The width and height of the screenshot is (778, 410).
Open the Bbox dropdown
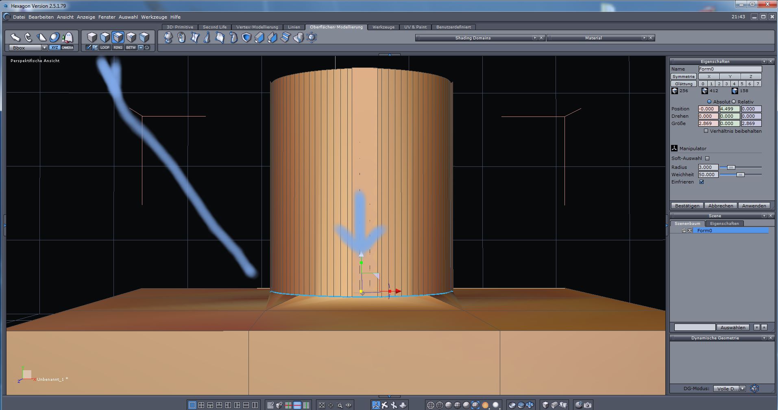click(x=44, y=47)
